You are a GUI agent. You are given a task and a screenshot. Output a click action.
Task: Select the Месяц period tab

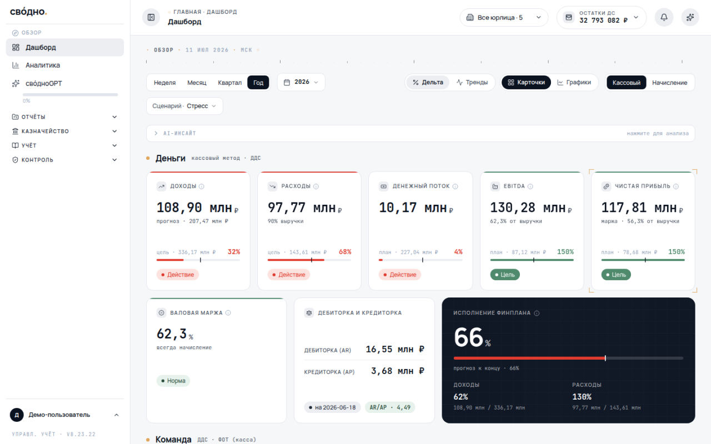pyautogui.click(x=197, y=83)
